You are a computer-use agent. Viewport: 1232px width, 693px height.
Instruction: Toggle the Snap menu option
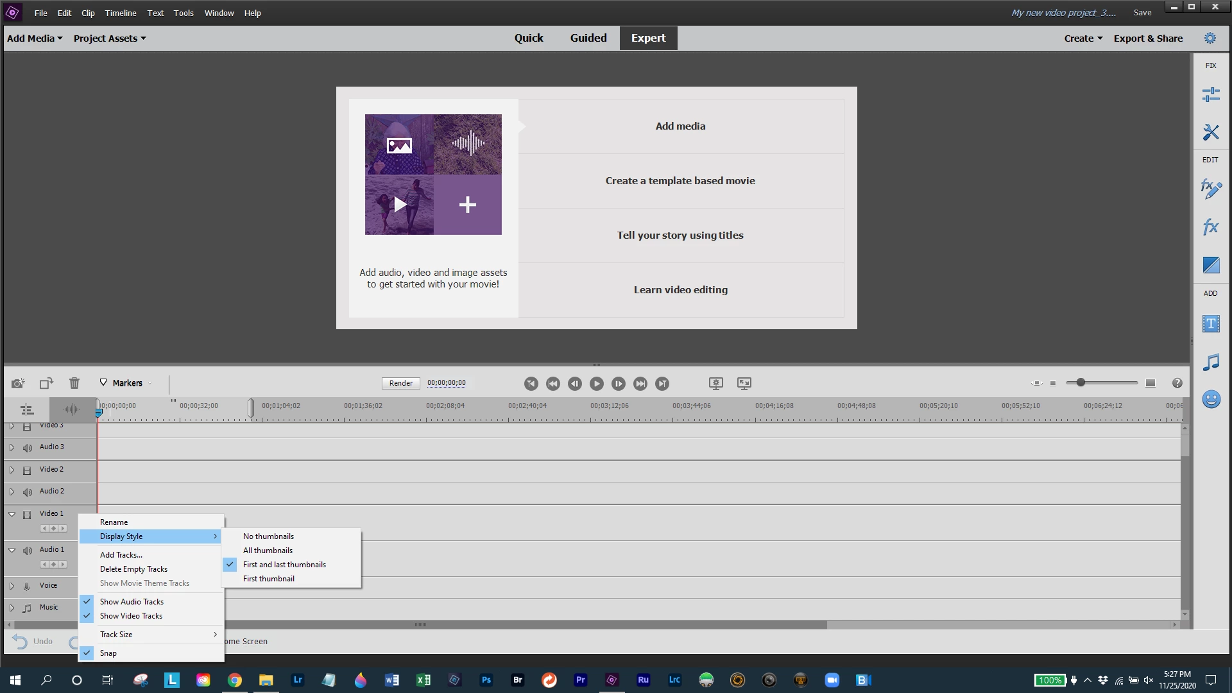pos(108,653)
